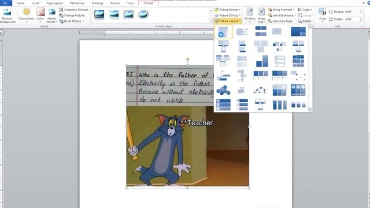Open the Align dropdown
Viewport: 370px width, 208px height.
pos(305,10)
